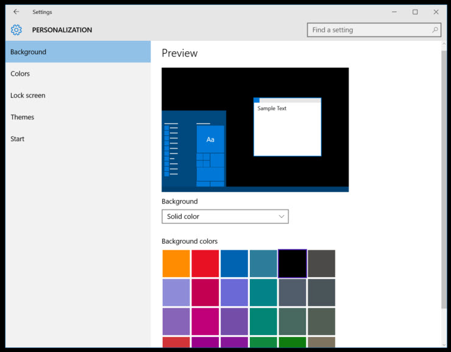Go back using the back arrow
Viewport: 451px width, 352px height.
point(16,12)
